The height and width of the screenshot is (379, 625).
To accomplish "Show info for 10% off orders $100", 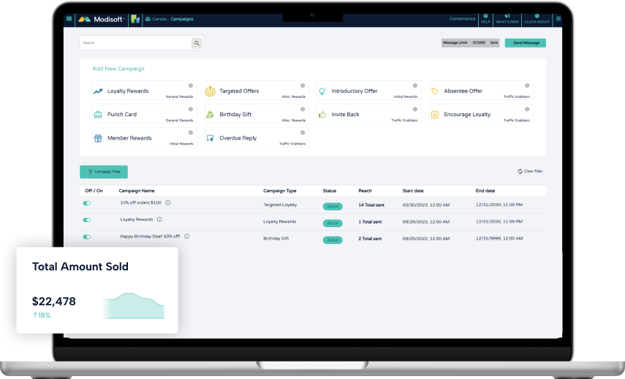I will point(168,202).
